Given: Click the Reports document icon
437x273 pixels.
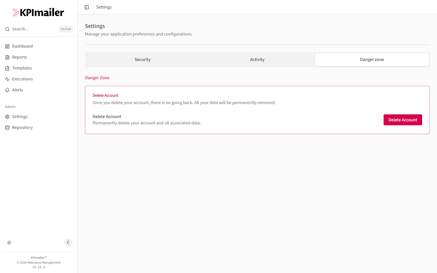Looking at the screenshot, I should [7, 57].
